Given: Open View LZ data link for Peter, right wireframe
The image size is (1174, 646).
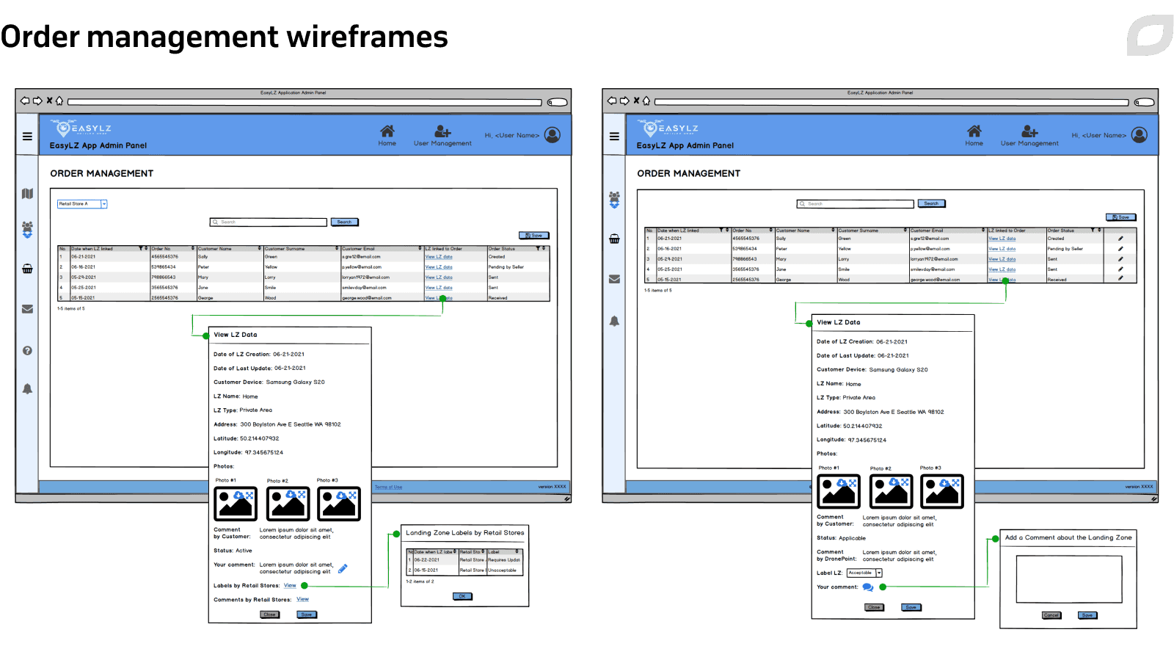Looking at the screenshot, I should (x=1002, y=249).
